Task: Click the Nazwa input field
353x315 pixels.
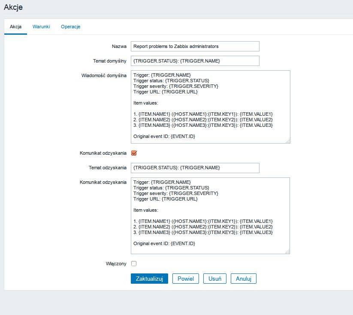Action: point(195,46)
